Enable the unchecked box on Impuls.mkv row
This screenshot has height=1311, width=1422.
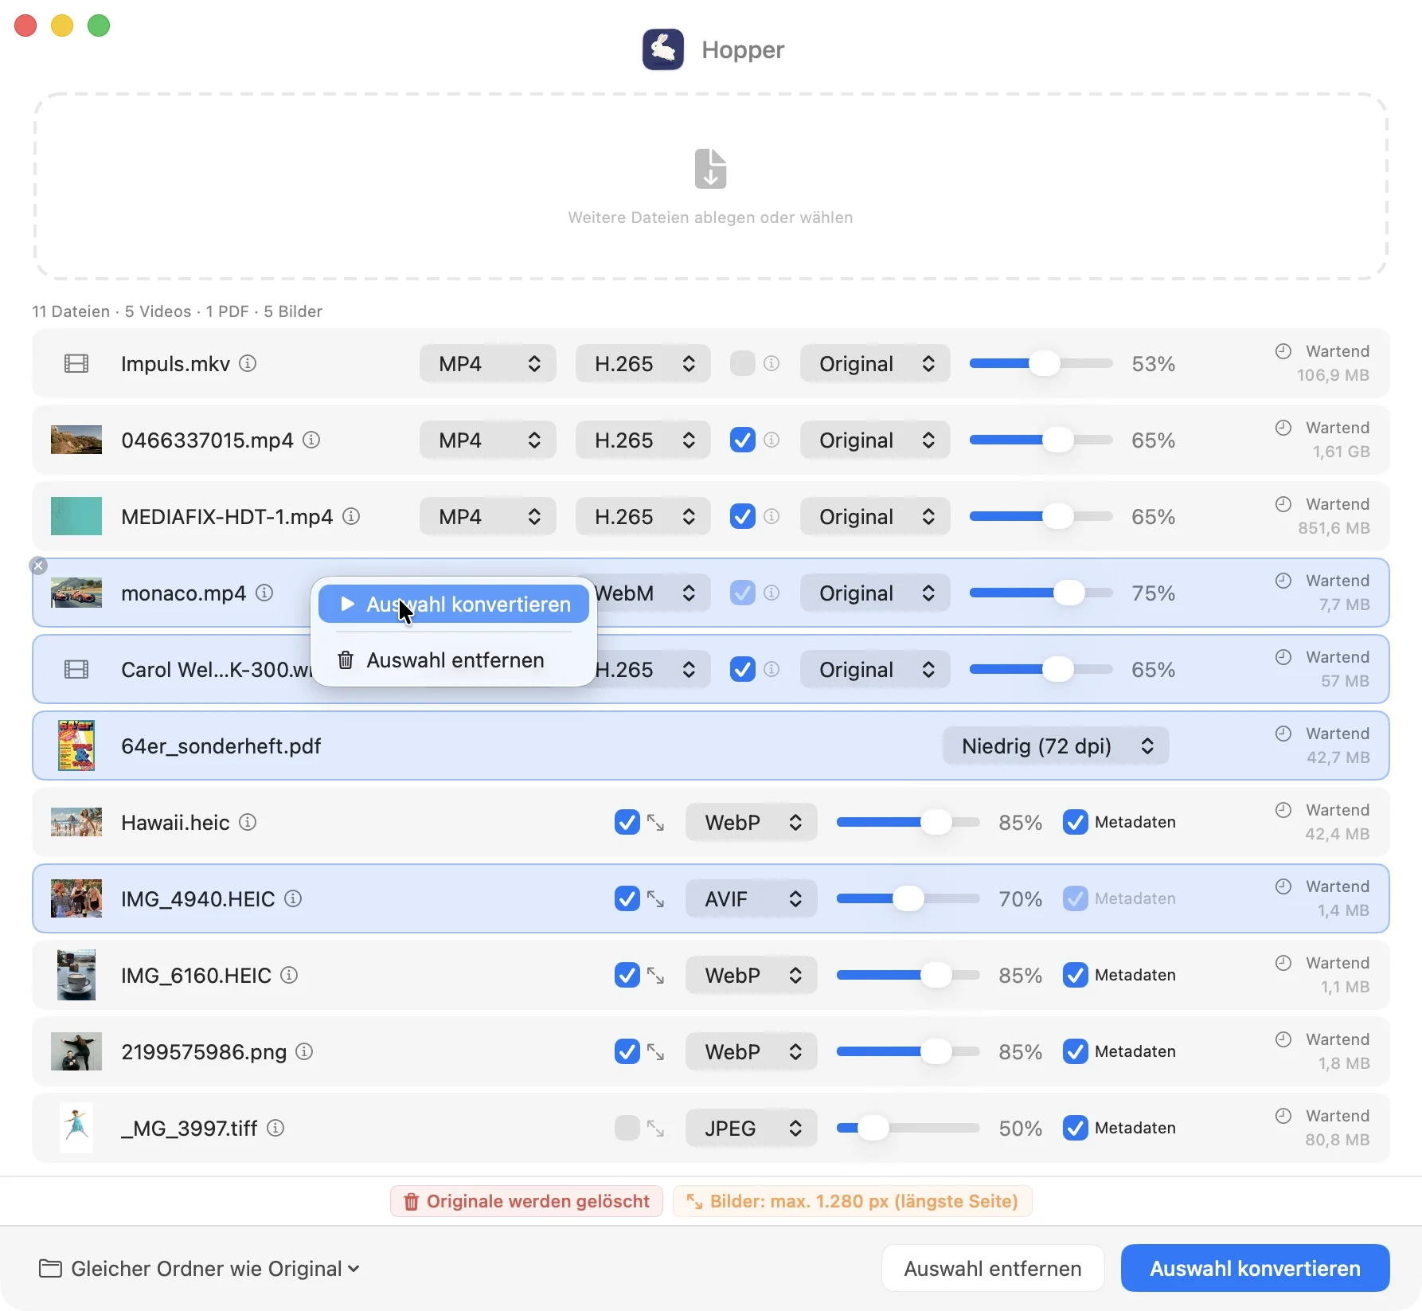(742, 364)
